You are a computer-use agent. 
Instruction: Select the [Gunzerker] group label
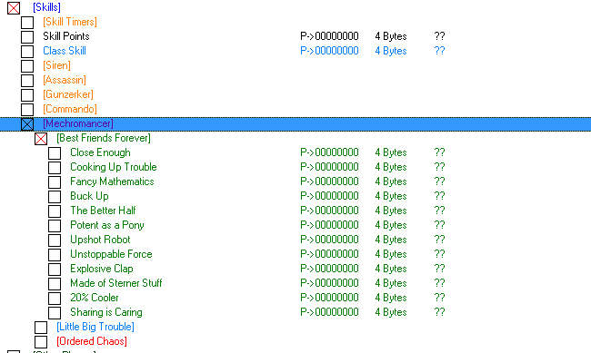point(68,94)
